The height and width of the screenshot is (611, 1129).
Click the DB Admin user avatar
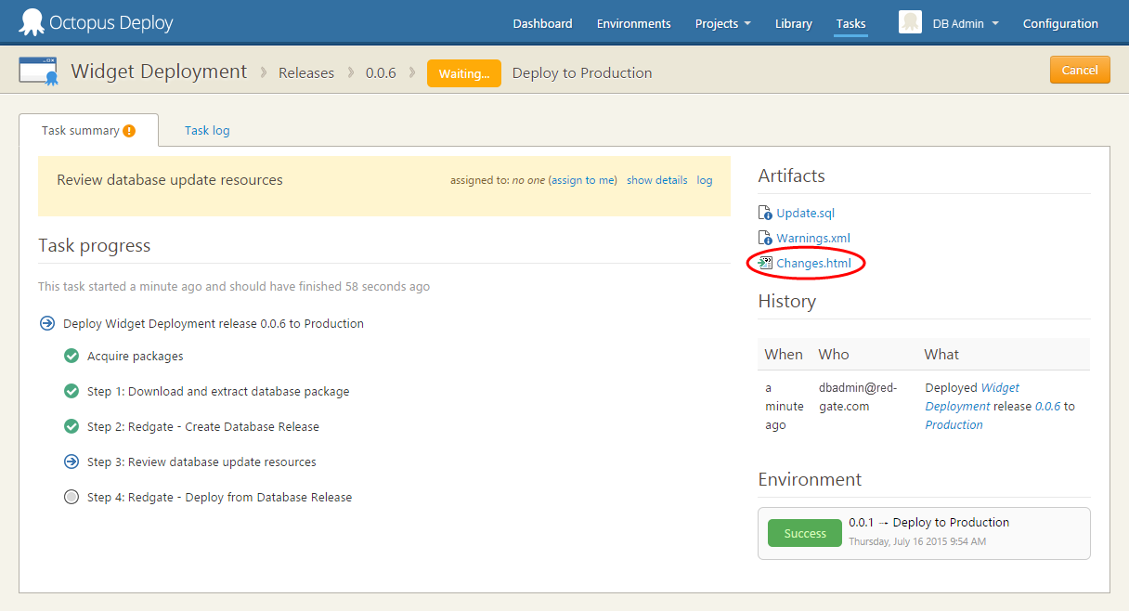(910, 23)
